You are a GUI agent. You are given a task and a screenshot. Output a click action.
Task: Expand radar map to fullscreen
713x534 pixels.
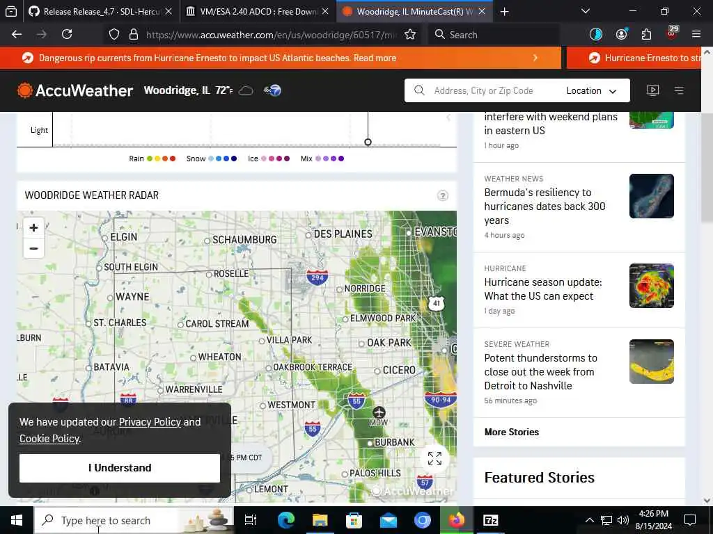coord(434,459)
